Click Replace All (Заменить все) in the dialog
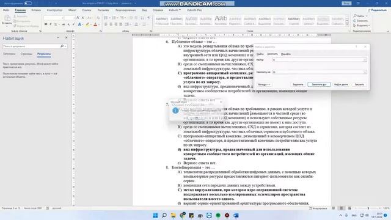This screenshot has height=220, width=391. [x=319, y=84]
